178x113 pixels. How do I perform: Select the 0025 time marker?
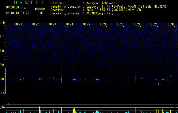pyautogui.click(x=87, y=24)
